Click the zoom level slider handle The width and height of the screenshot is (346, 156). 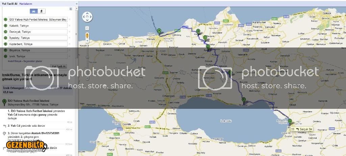[87, 57]
